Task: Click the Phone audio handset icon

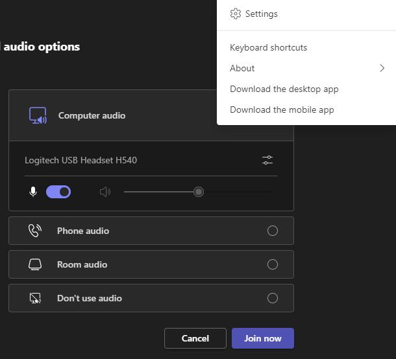Action: (x=35, y=231)
